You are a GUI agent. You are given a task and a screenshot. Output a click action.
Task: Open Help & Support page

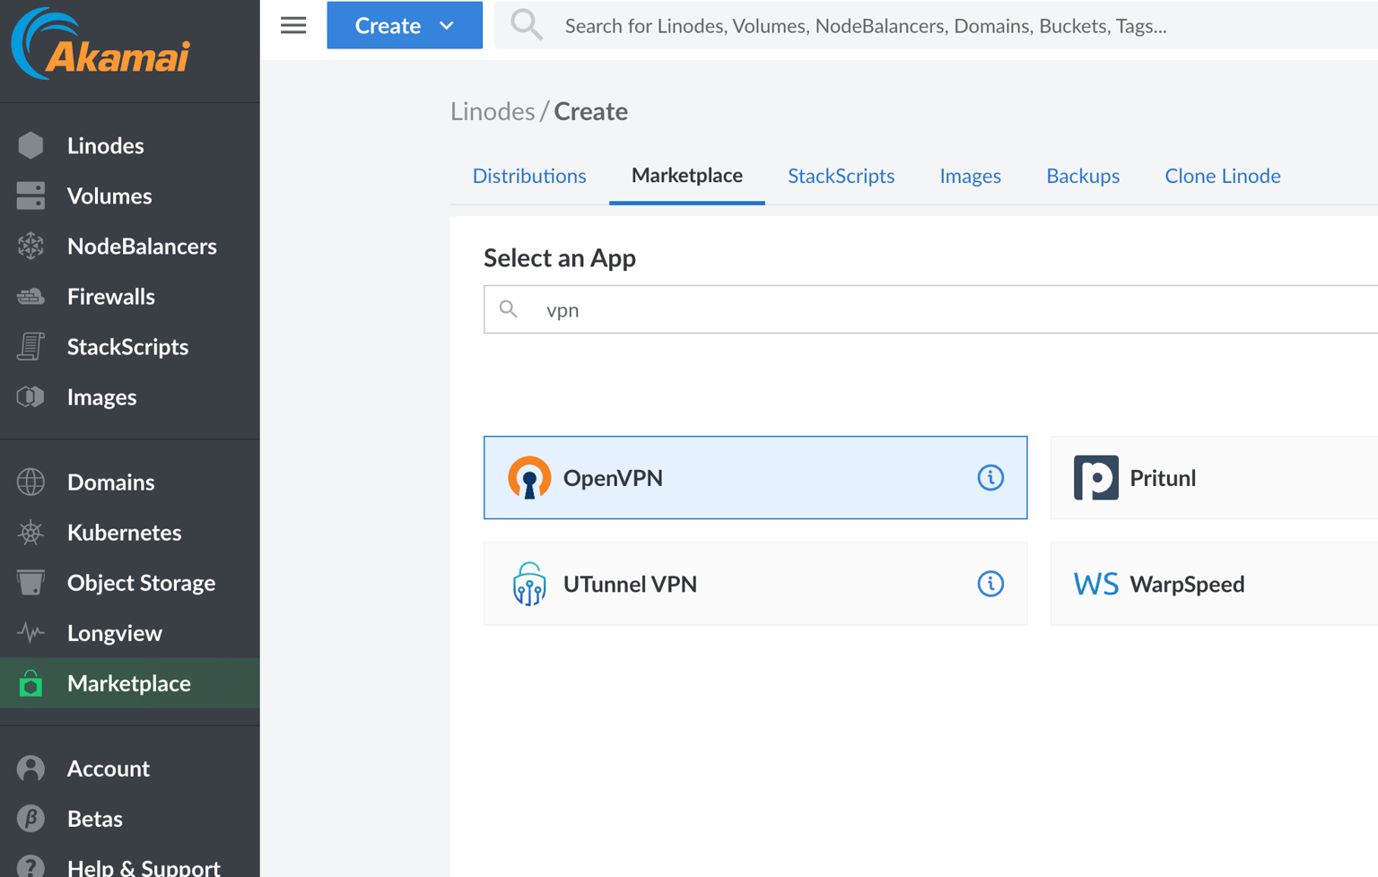pyautogui.click(x=130, y=863)
